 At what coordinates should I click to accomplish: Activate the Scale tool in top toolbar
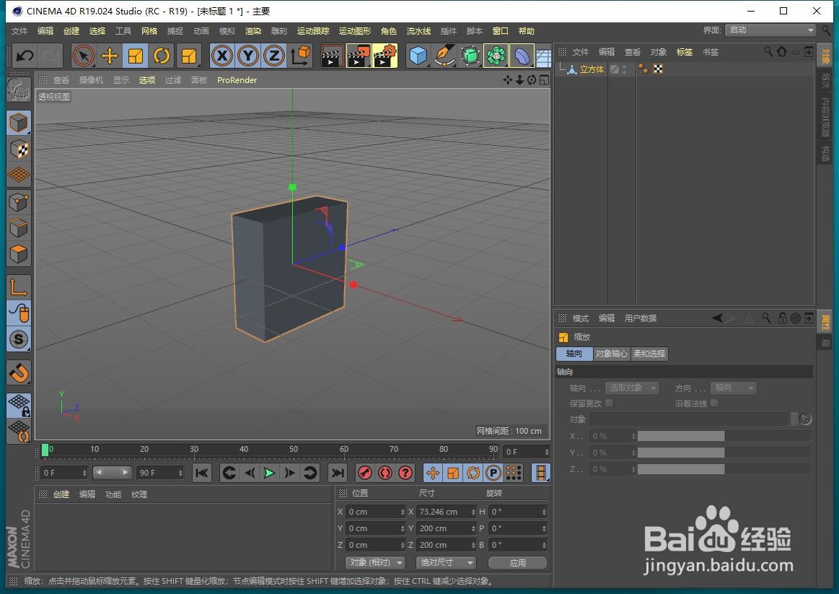click(x=136, y=56)
